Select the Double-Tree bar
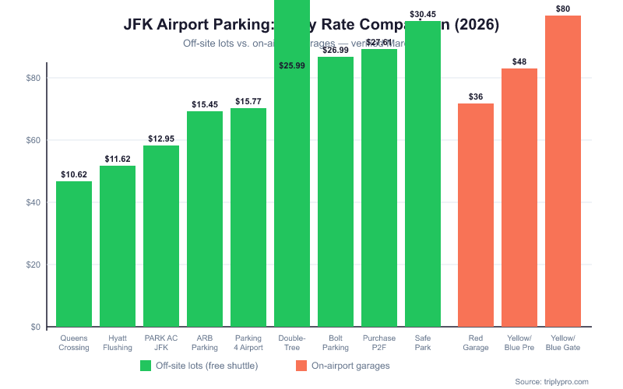The image size is (623, 389). pyautogui.click(x=292, y=194)
